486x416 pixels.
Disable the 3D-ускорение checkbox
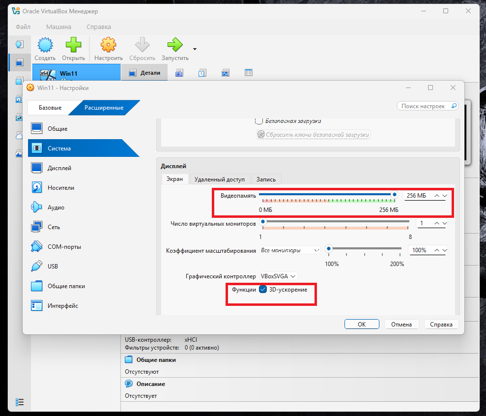point(263,290)
